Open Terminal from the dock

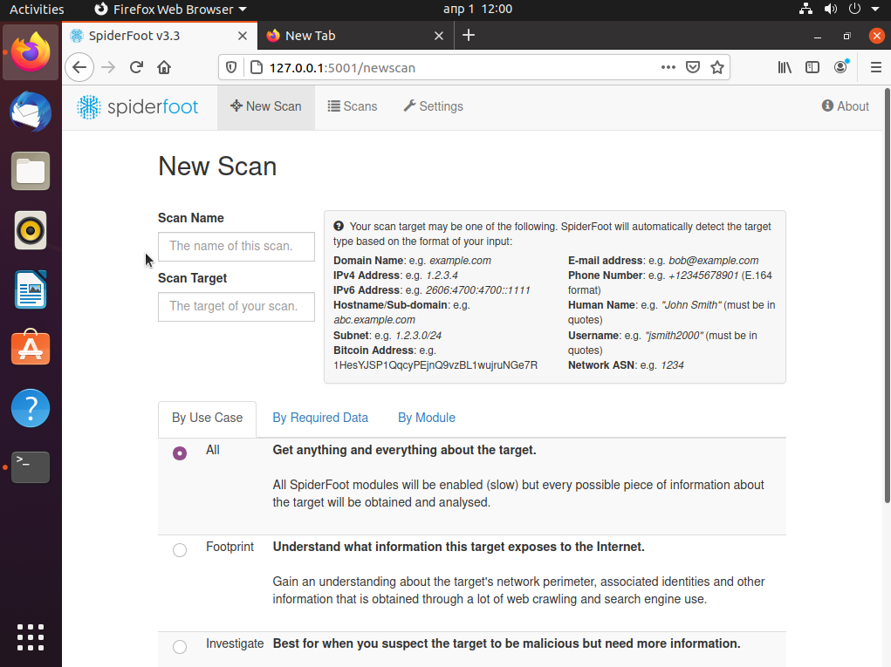pyautogui.click(x=31, y=466)
